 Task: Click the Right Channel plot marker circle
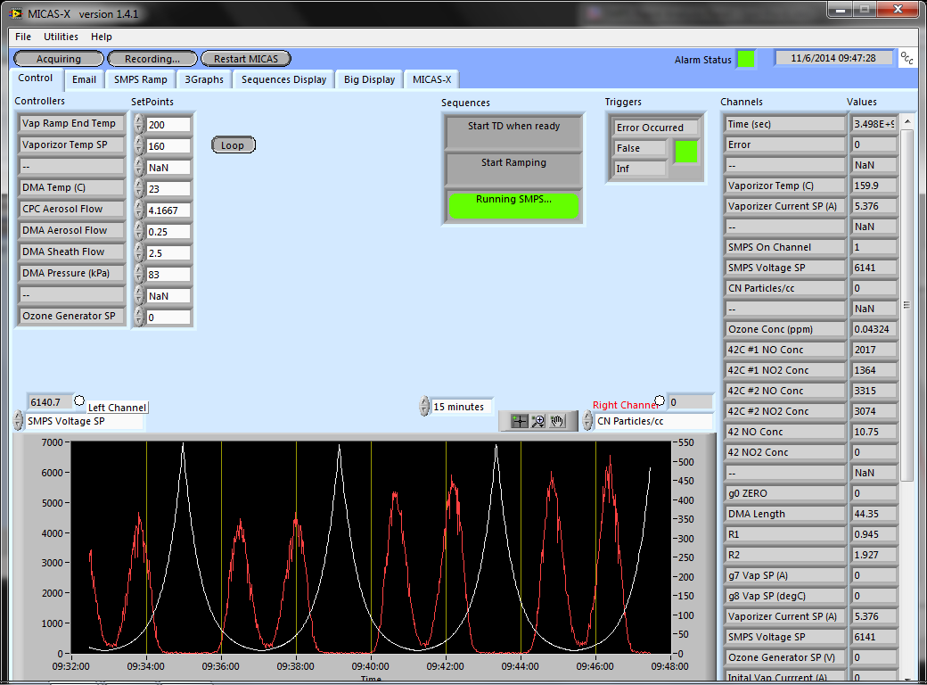tap(660, 400)
